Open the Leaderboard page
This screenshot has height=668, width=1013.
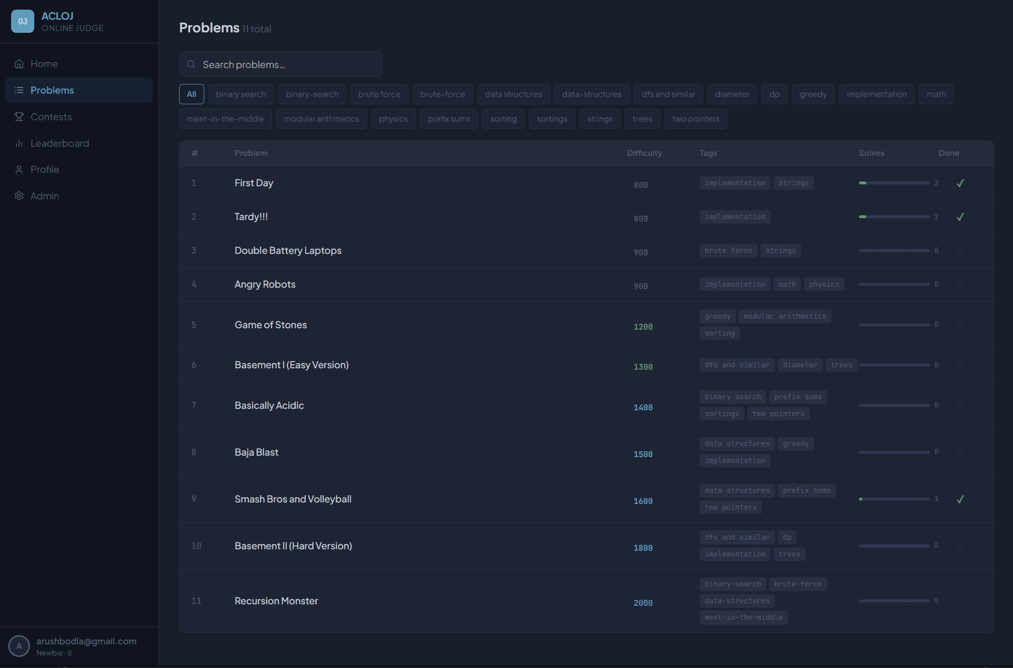[79, 143]
